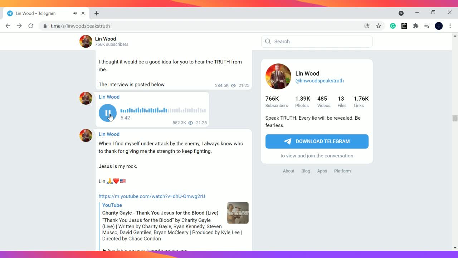This screenshot has width=458, height=258.
Task: Minimize the Chrome window
Action: [x=417, y=13]
